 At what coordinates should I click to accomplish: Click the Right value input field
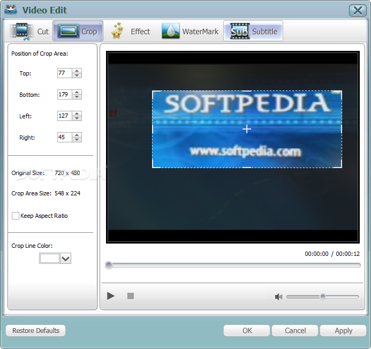pos(65,137)
